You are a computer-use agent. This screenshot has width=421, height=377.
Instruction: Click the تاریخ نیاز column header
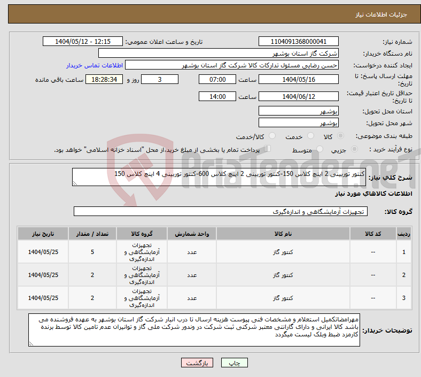click(x=43, y=234)
